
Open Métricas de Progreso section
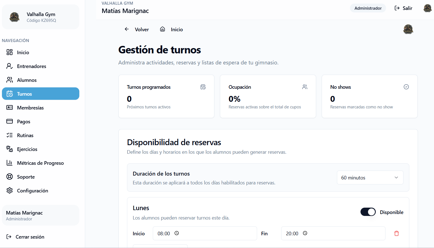click(x=40, y=163)
